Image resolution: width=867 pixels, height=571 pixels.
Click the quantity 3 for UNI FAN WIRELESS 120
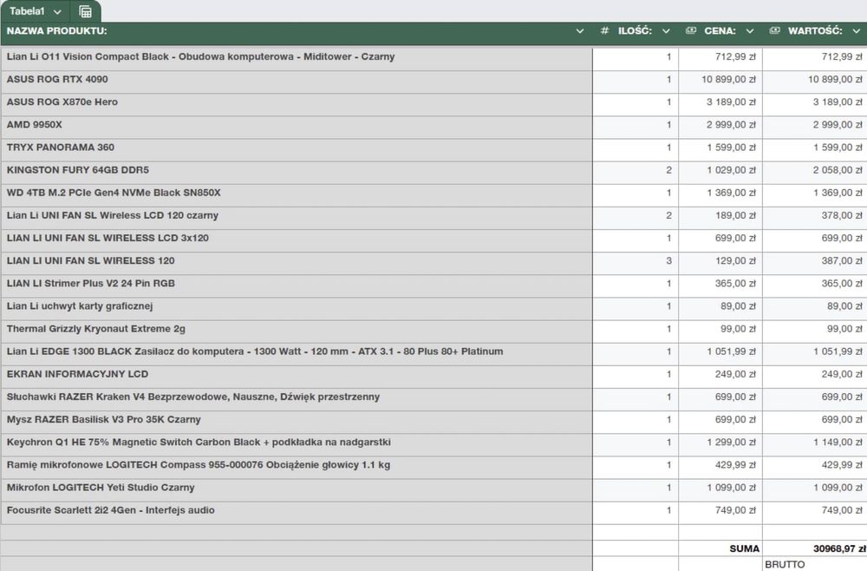[x=636, y=261]
